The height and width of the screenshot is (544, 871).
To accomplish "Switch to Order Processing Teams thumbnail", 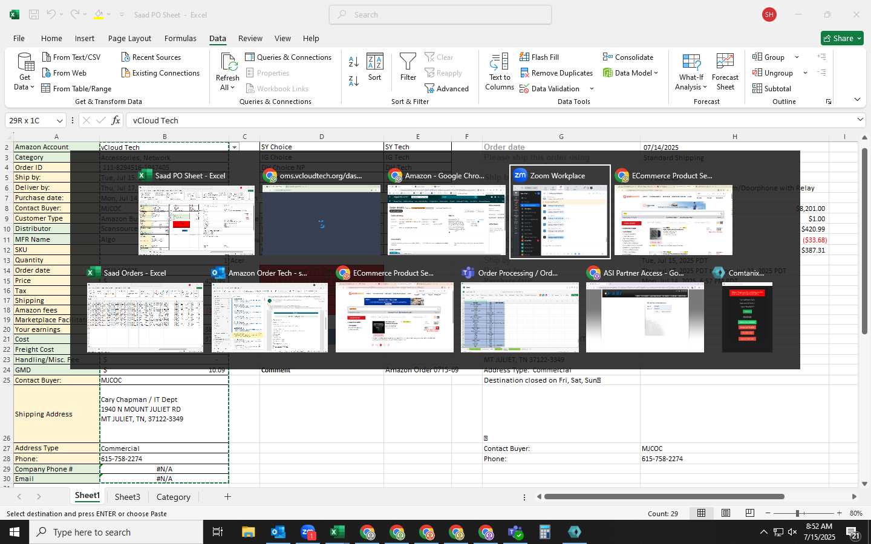I will 520,309.
